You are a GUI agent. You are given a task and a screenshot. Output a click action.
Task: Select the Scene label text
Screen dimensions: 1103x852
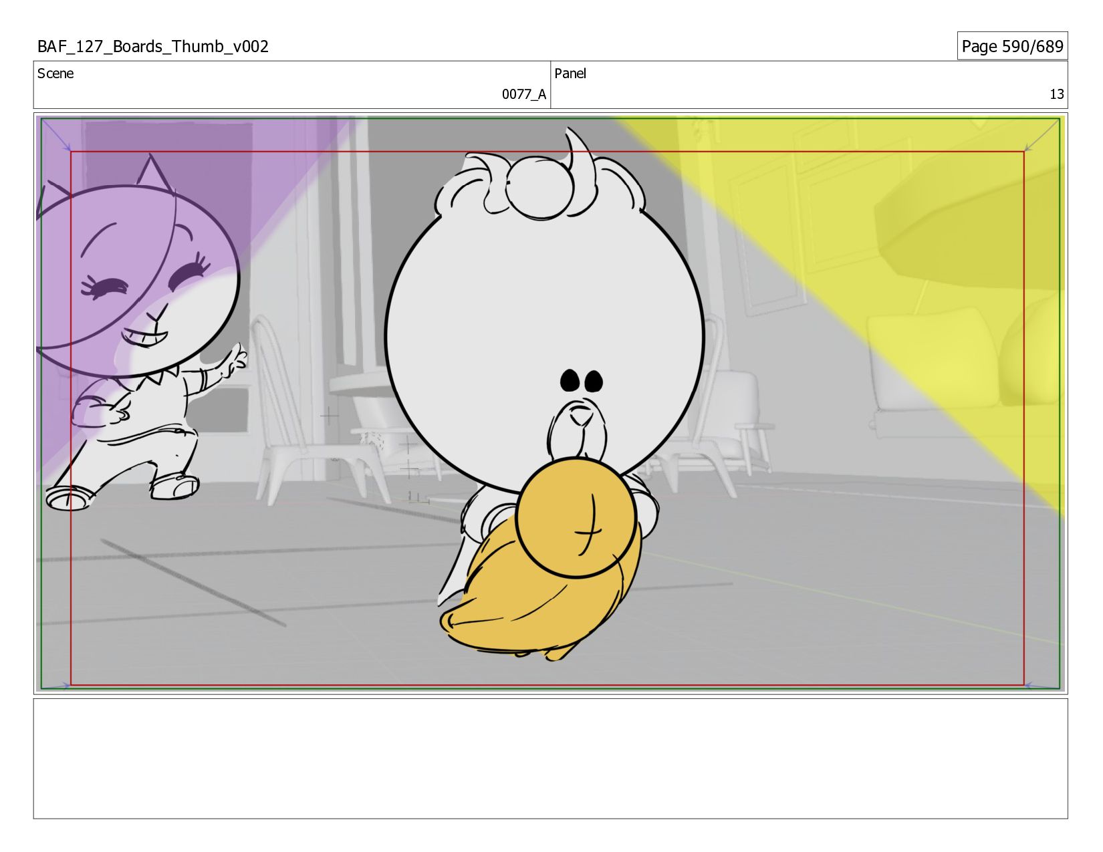click(x=55, y=74)
